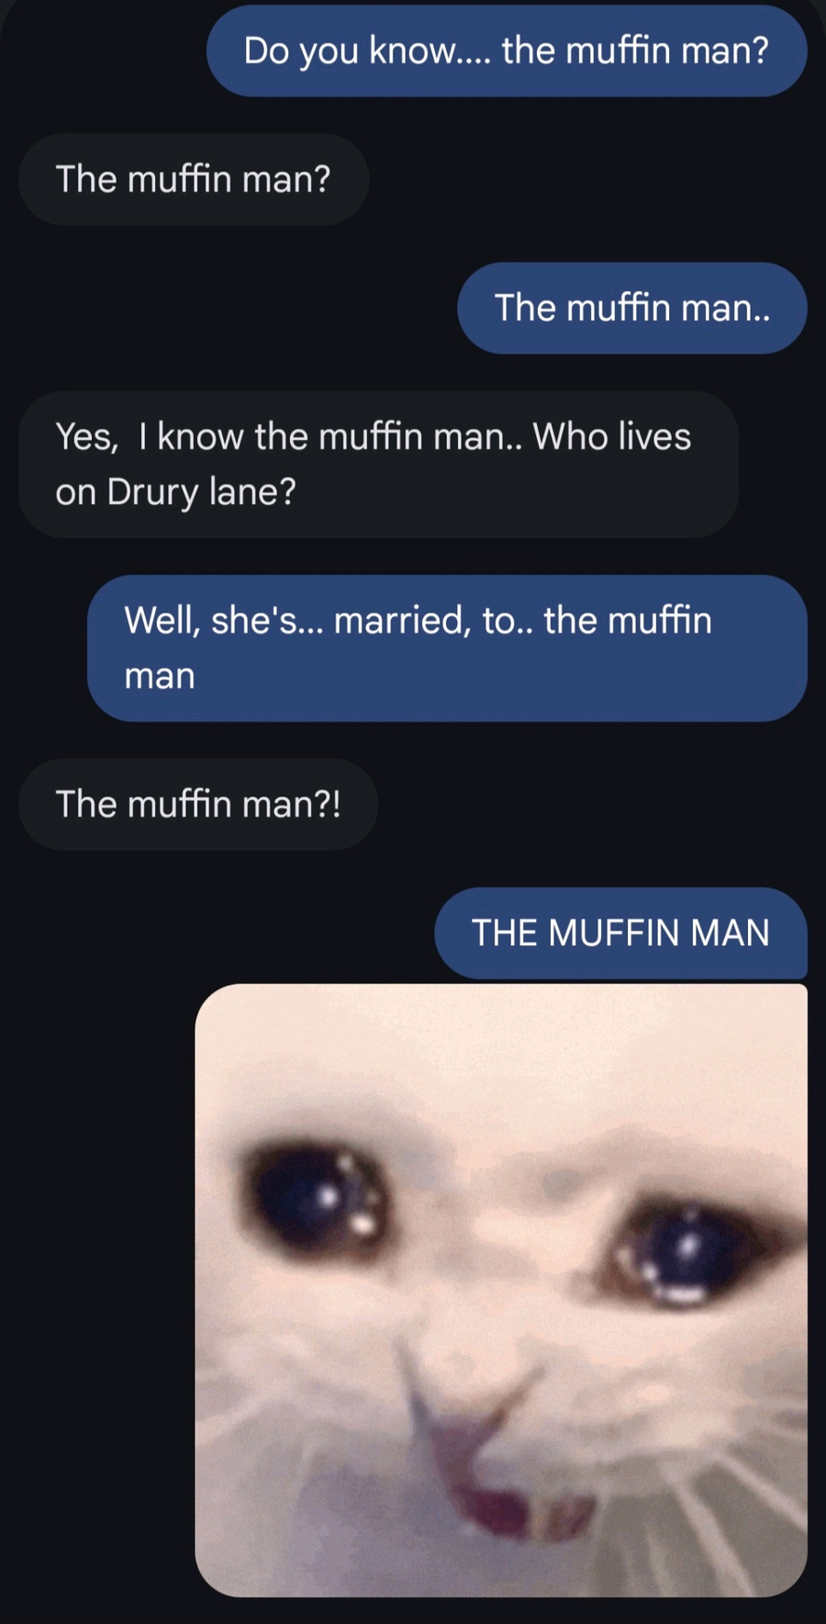Click the word "Yes," in the received message
826x1624 pixels.
point(87,437)
